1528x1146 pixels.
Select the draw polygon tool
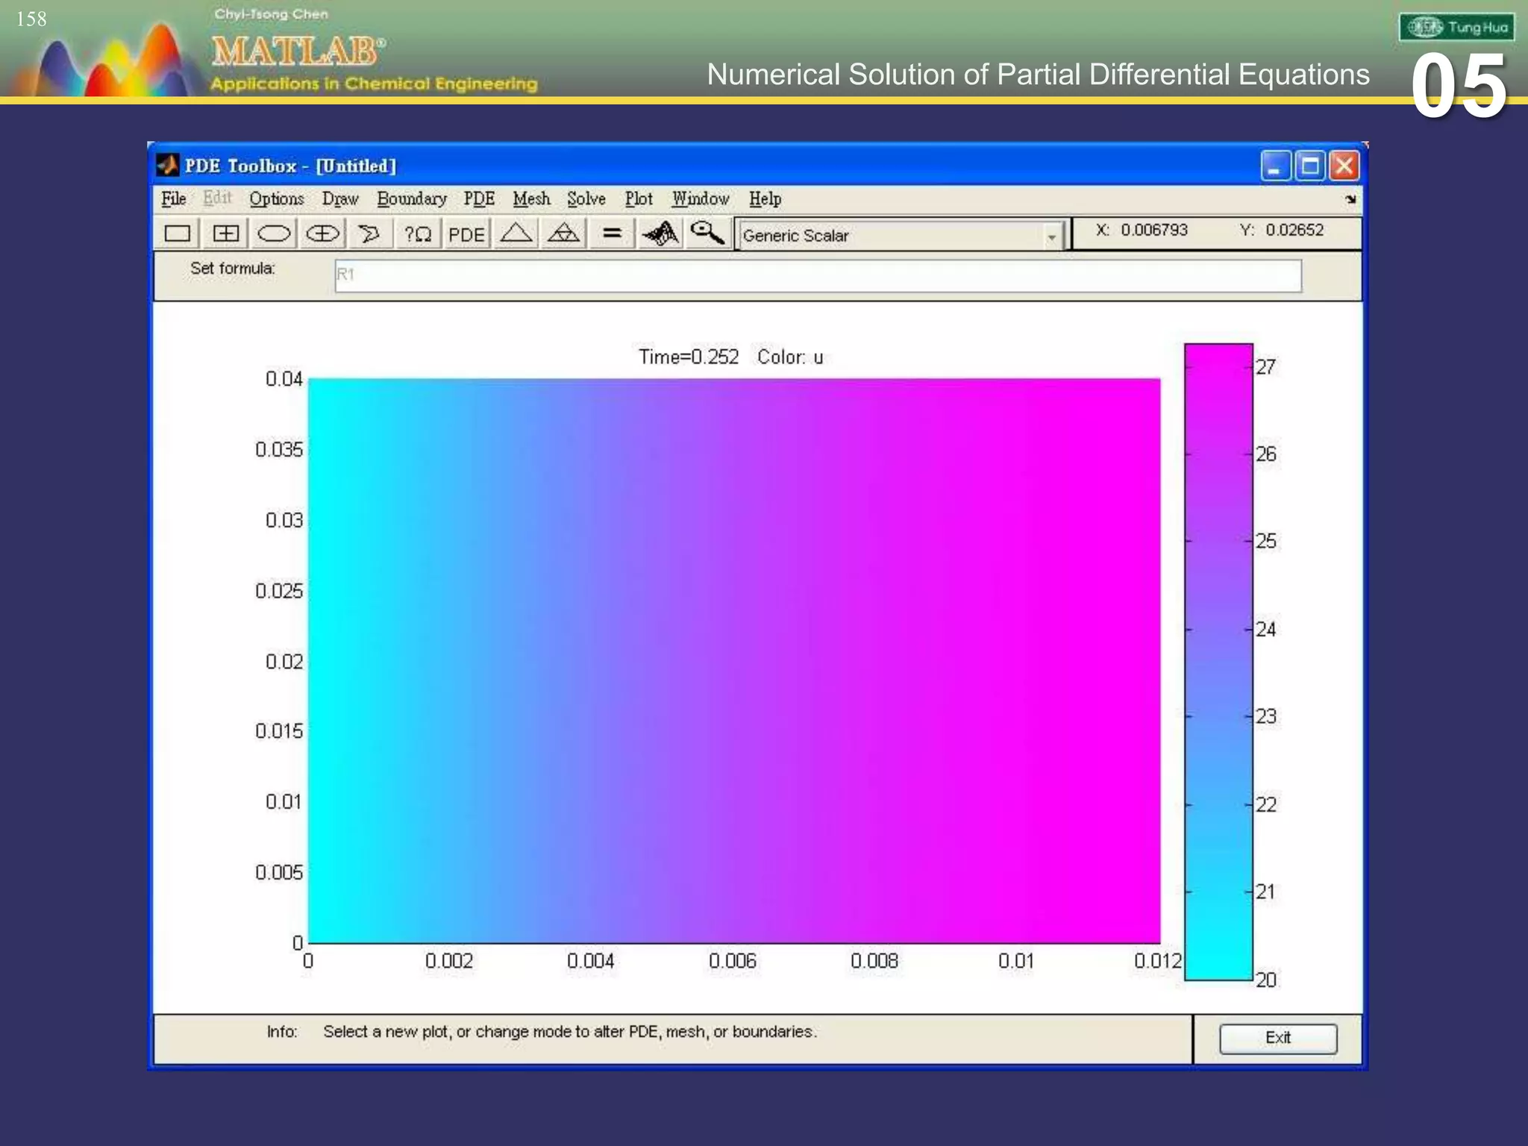coord(369,234)
